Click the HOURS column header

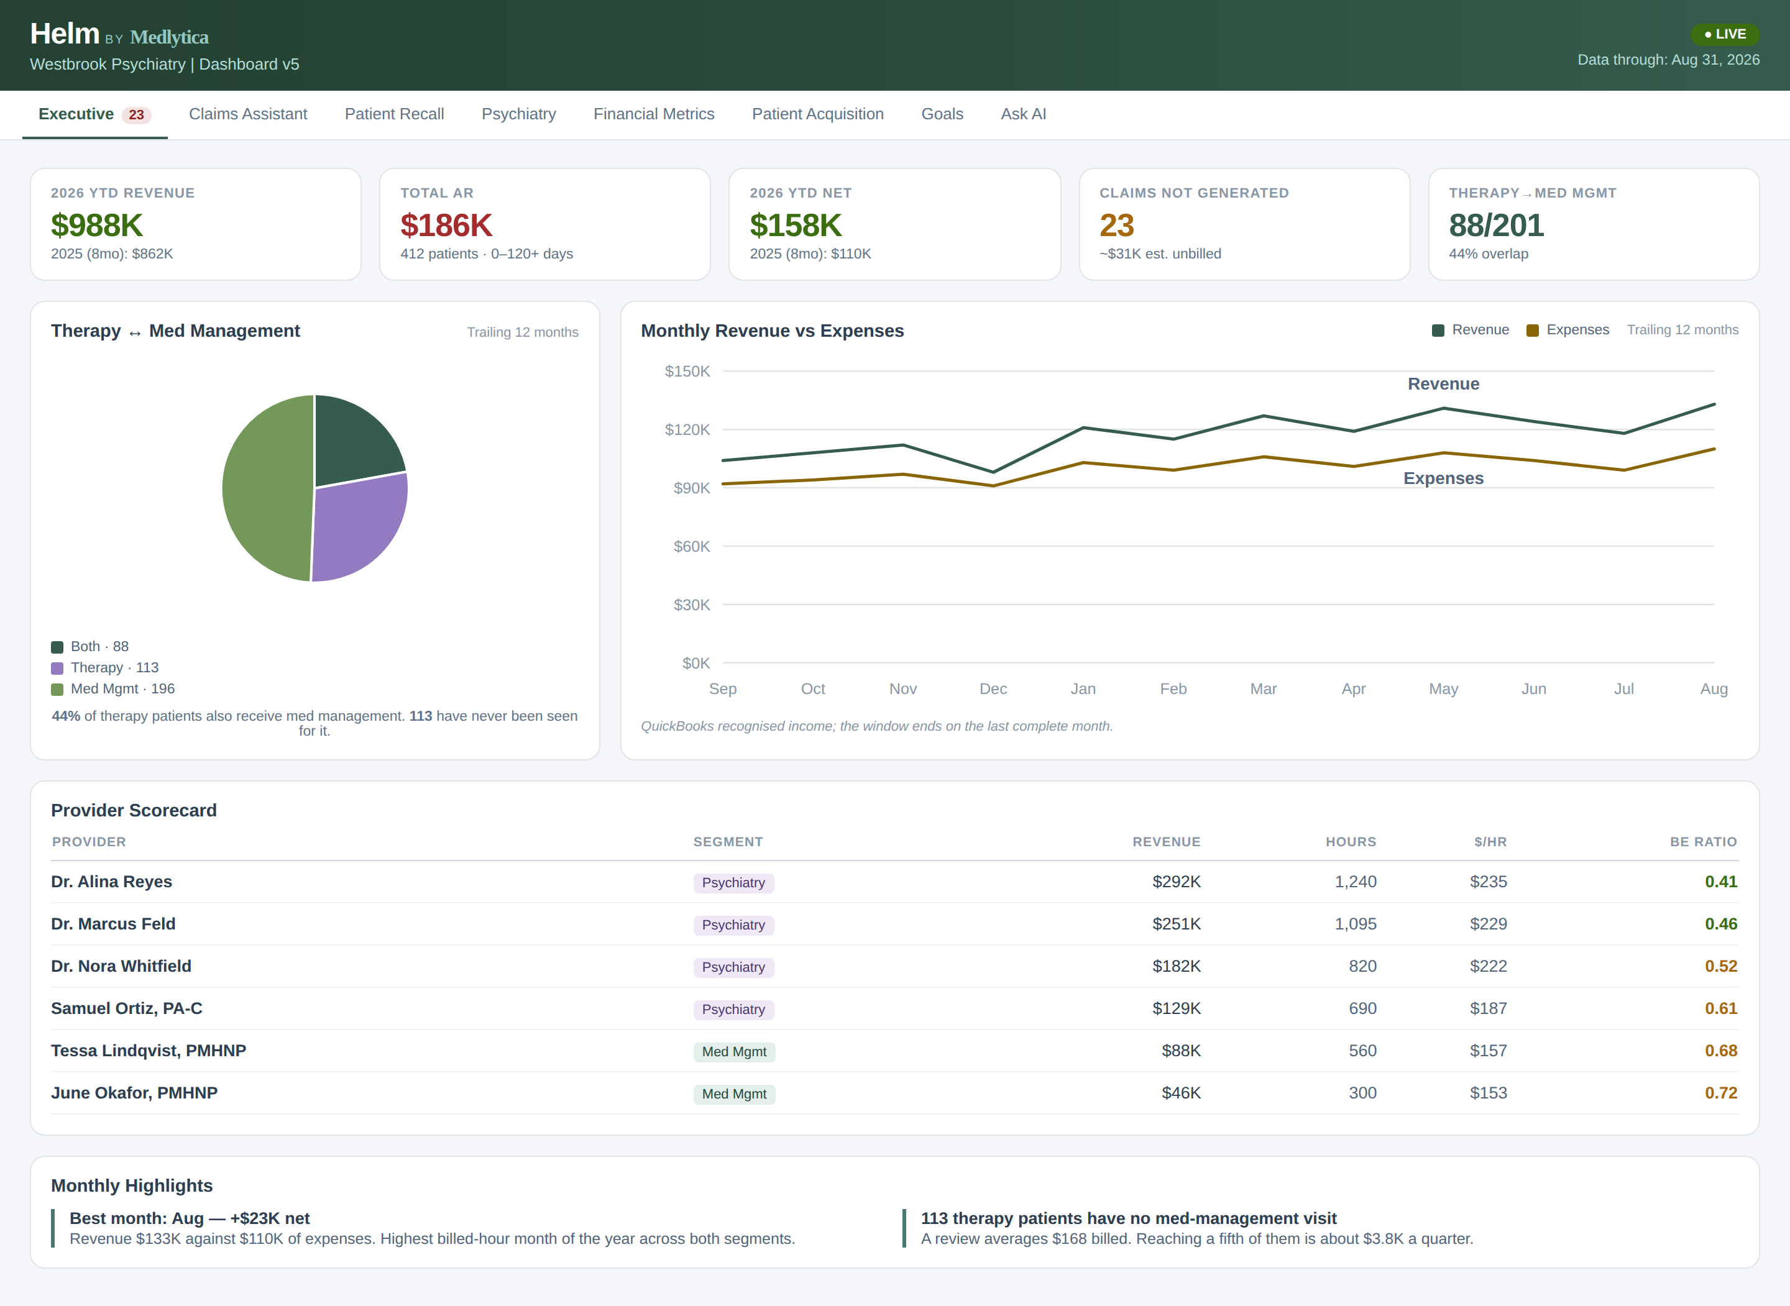click(x=1351, y=842)
